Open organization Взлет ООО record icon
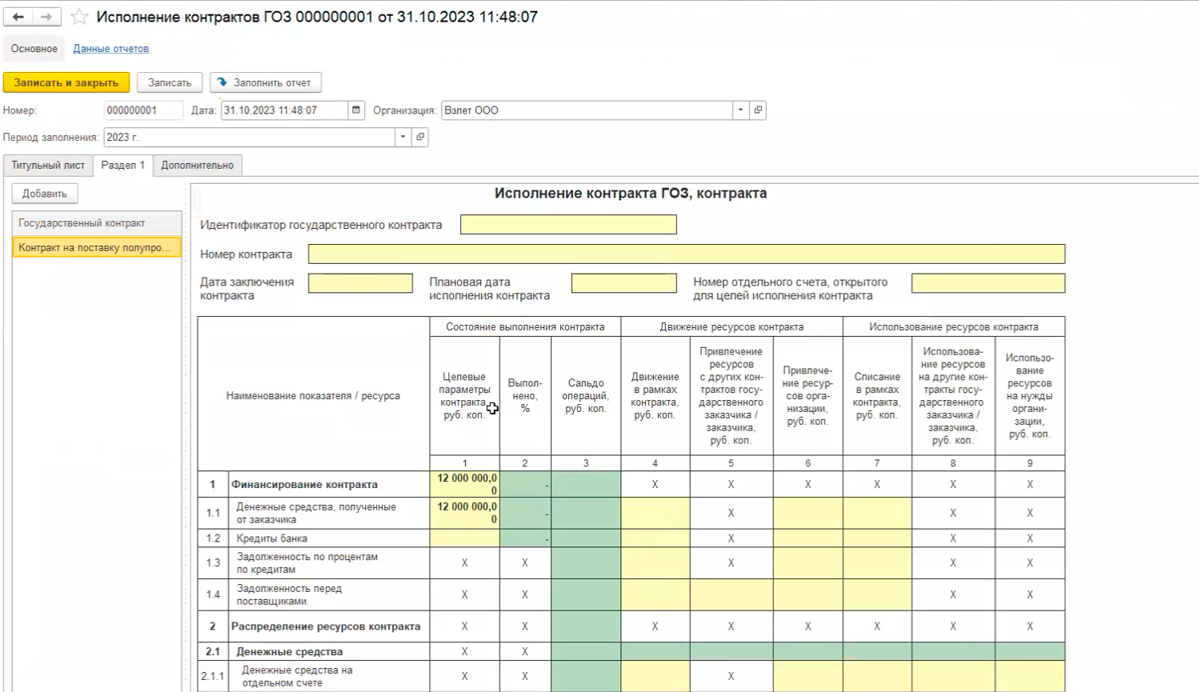Viewport: 1199px width, 692px height. point(758,110)
